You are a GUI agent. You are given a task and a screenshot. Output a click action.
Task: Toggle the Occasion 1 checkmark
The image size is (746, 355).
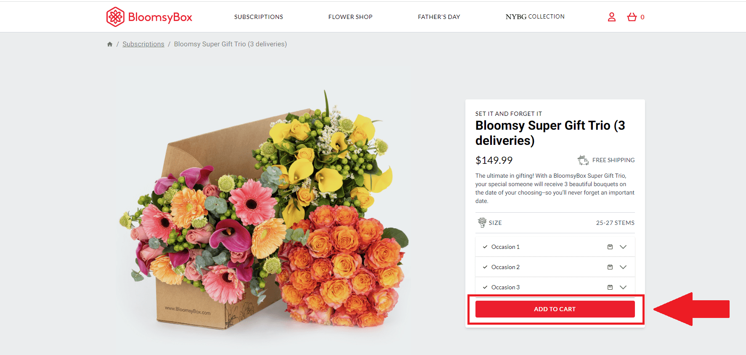[x=485, y=247]
